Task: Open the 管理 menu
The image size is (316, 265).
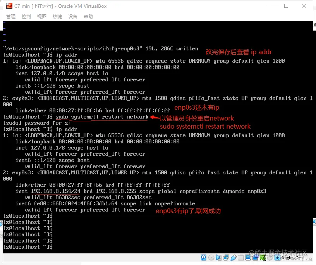Action: click(11, 17)
